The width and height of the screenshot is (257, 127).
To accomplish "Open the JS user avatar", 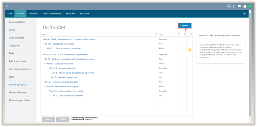I will click(x=250, y=6).
